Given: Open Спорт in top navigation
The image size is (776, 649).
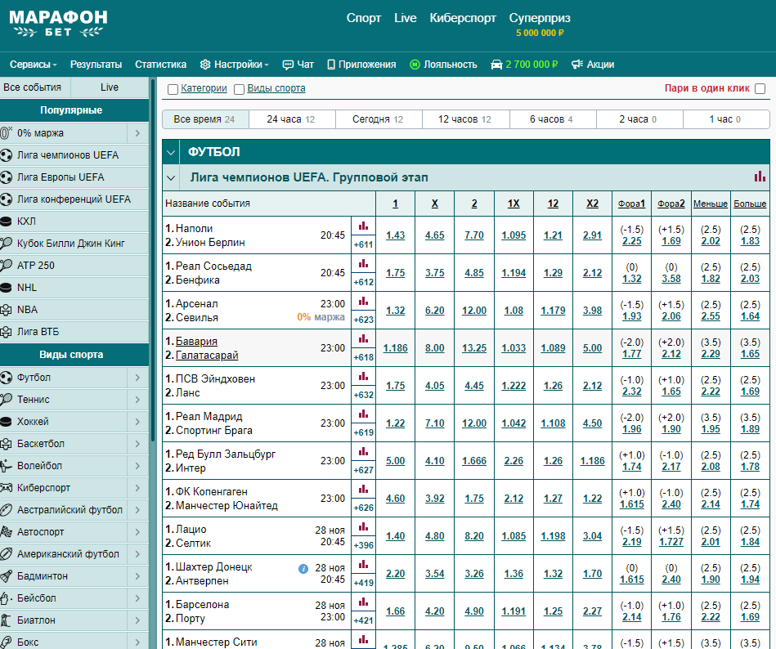Looking at the screenshot, I should click(x=364, y=18).
